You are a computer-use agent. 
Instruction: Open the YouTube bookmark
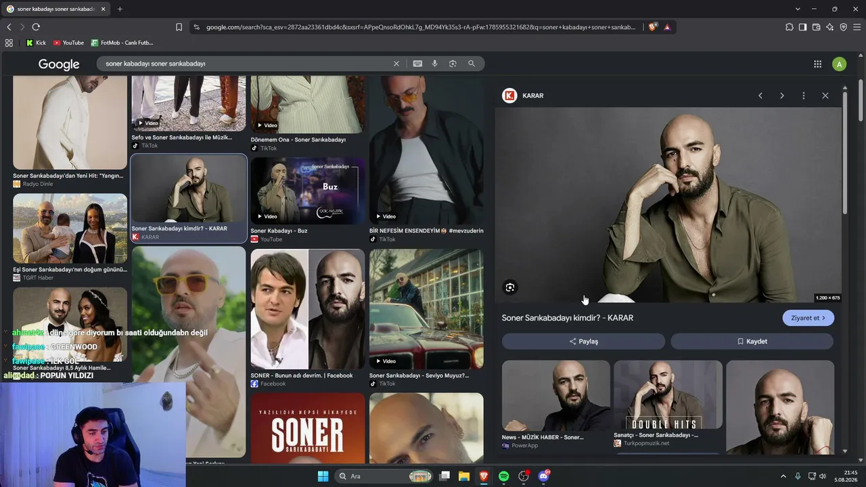tap(68, 43)
